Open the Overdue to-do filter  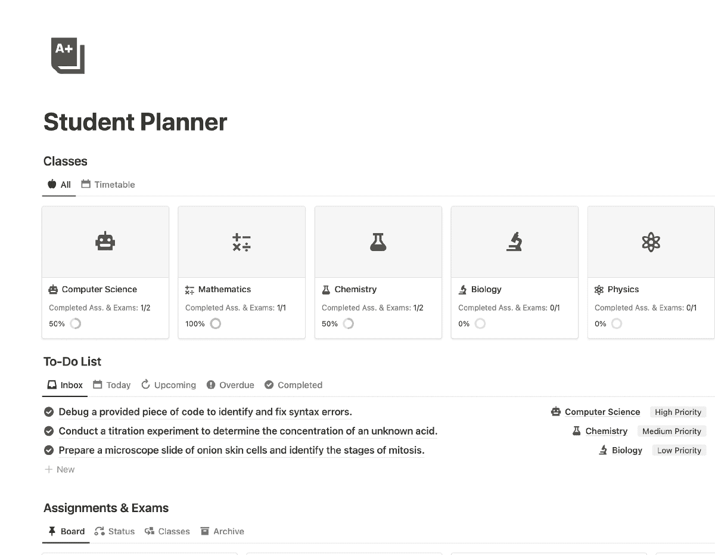[x=230, y=385]
